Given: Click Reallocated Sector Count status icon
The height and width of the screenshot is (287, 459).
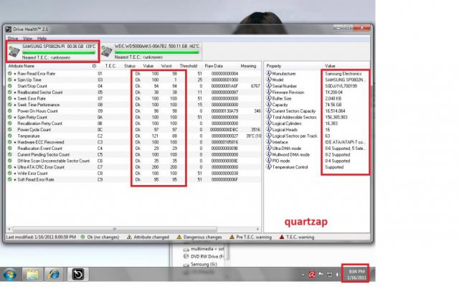Looking at the screenshot, I should [10, 93].
